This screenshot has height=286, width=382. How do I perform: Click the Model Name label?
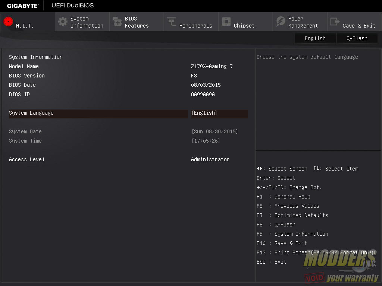pyautogui.click(x=24, y=66)
